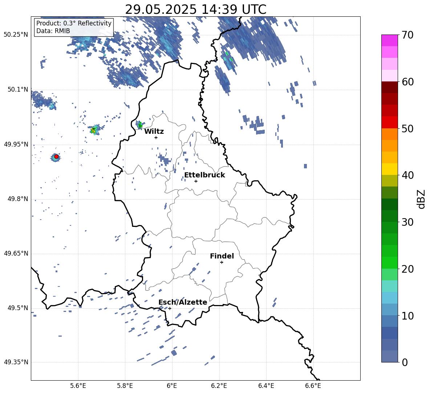Click the 40 colorbar tick label
This screenshot has width=430, height=393.
(x=407, y=175)
